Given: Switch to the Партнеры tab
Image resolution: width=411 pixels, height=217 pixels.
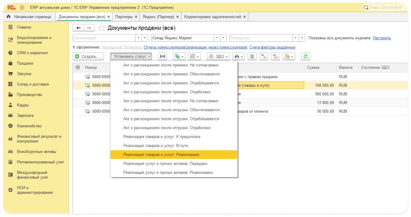Looking at the screenshot, I should pyautogui.click(x=124, y=17).
